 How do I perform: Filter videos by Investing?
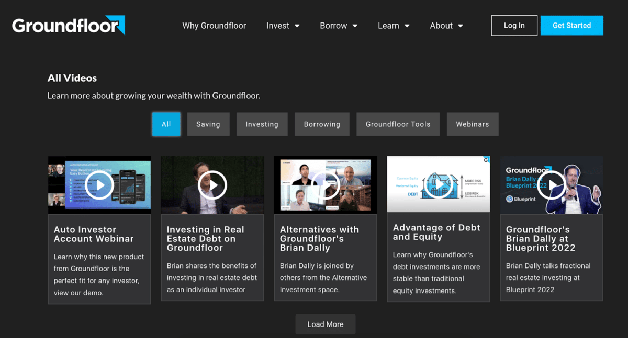pos(262,124)
